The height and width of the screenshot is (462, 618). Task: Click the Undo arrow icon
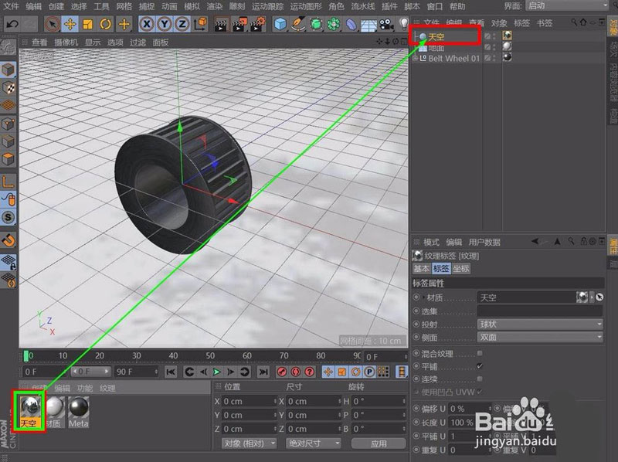pyautogui.click(x=12, y=23)
